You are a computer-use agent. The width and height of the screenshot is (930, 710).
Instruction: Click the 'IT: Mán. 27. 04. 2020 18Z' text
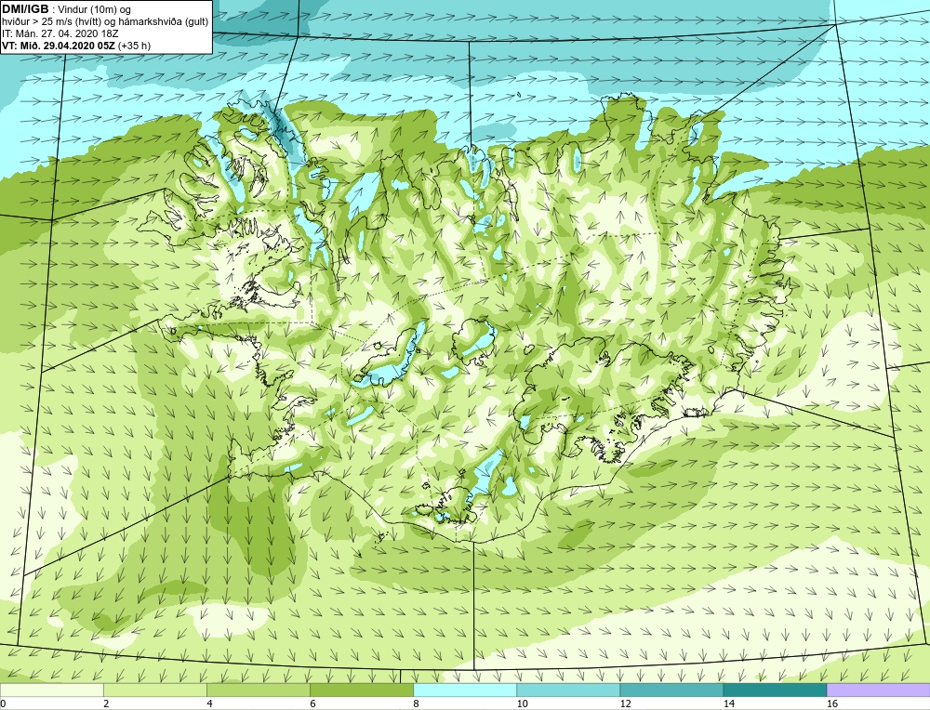click(x=60, y=33)
